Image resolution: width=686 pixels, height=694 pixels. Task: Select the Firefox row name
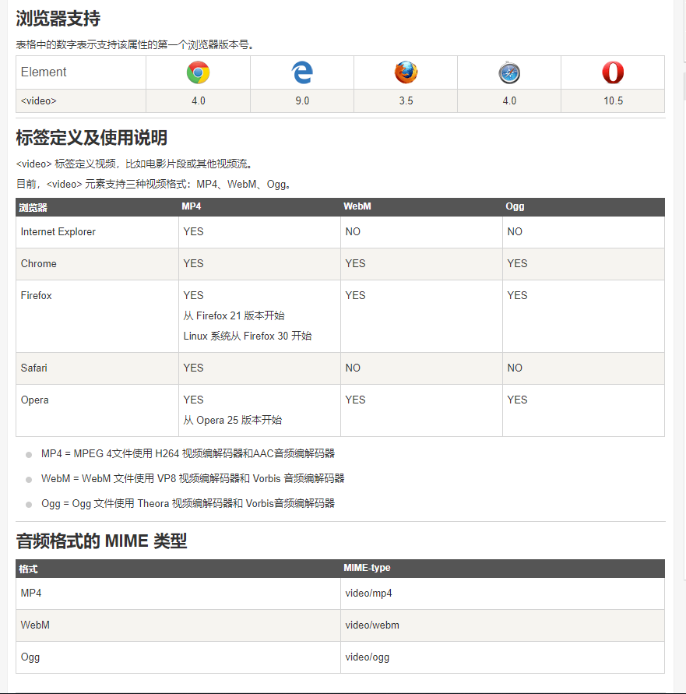37,296
